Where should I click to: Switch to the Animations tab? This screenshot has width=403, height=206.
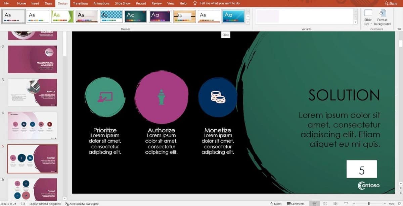click(x=101, y=3)
